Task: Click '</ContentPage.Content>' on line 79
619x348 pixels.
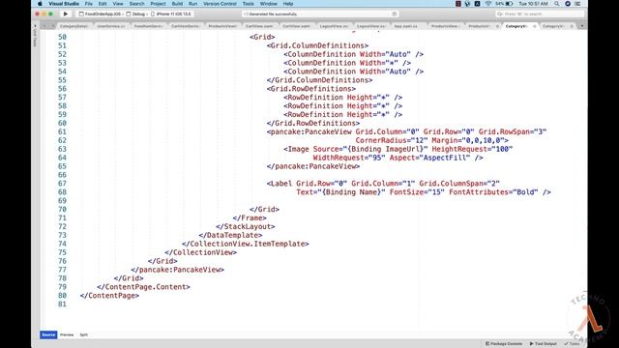Action: click(143, 287)
